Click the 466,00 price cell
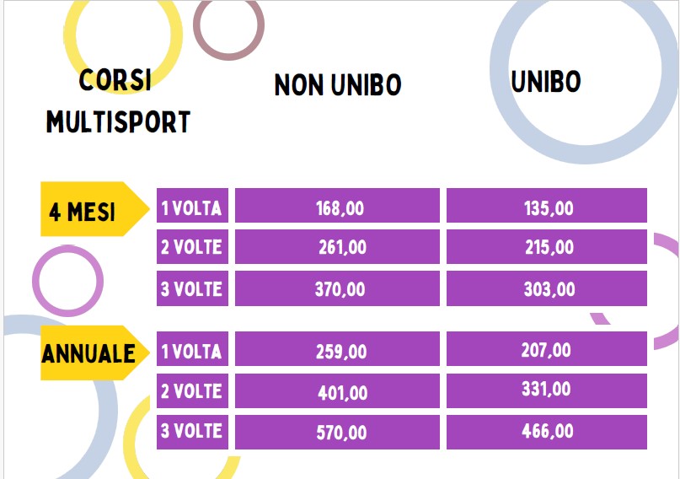 click(x=547, y=432)
